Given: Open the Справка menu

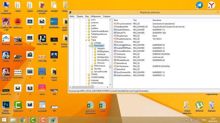Looking at the screenshot, I should tap(107, 16).
